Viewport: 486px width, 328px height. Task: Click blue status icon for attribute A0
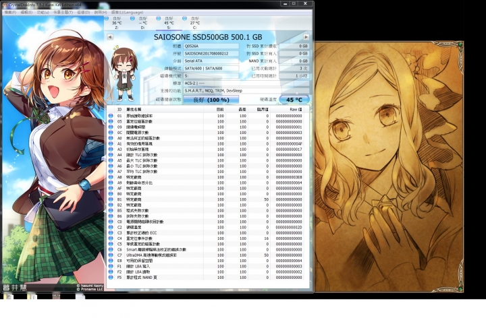point(111,138)
